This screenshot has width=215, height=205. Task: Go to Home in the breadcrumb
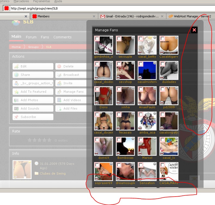pyautogui.click(x=16, y=47)
